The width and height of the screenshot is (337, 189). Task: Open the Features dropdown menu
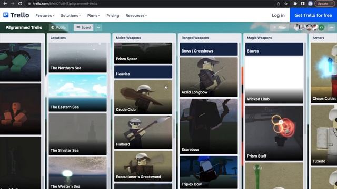pos(45,15)
